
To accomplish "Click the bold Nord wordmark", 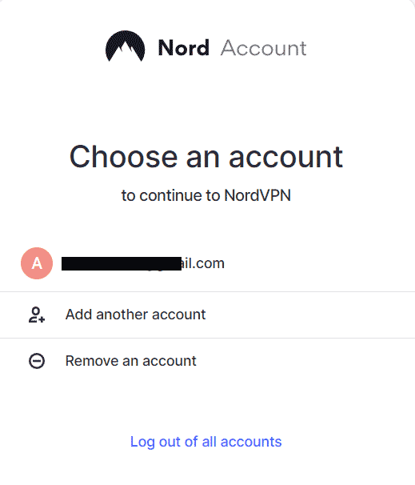I will [x=184, y=48].
